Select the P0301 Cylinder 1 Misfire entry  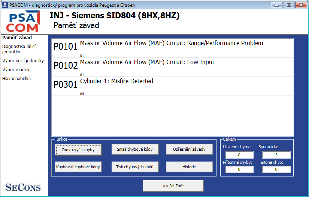tap(172, 86)
